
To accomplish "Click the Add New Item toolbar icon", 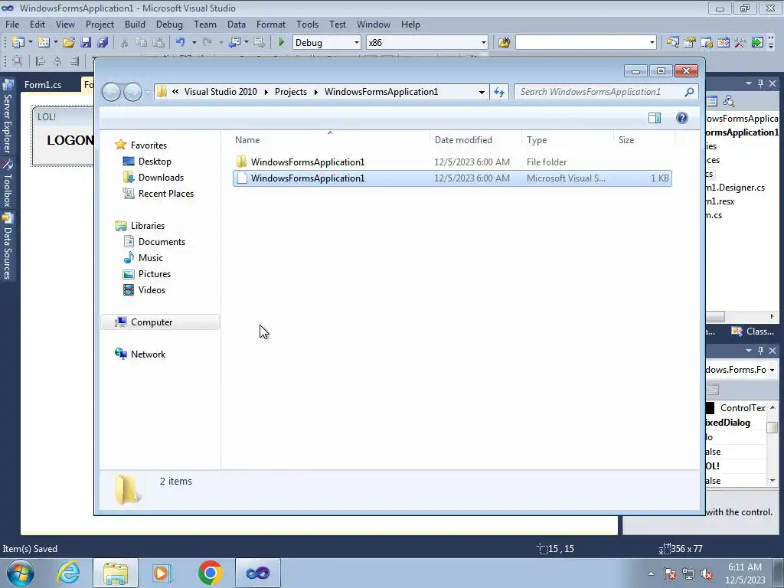I will 44,43.
